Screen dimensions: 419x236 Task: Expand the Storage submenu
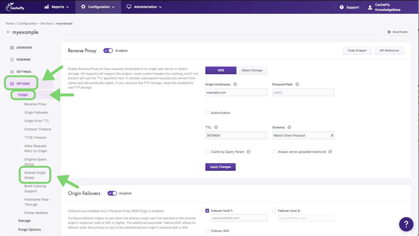point(25,221)
